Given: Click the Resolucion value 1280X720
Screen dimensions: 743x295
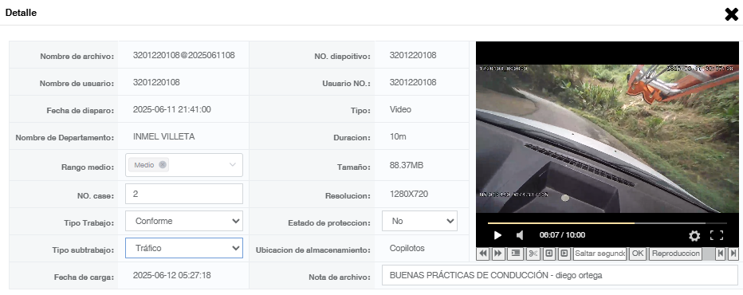Looking at the screenshot, I should [x=409, y=194].
